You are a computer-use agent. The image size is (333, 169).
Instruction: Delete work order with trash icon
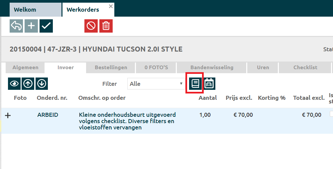tap(106, 26)
